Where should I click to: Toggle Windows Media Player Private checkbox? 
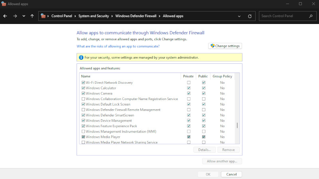189,137
